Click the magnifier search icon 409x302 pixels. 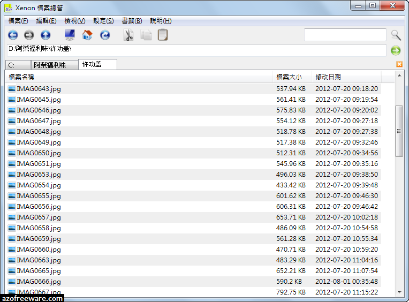tap(396, 35)
